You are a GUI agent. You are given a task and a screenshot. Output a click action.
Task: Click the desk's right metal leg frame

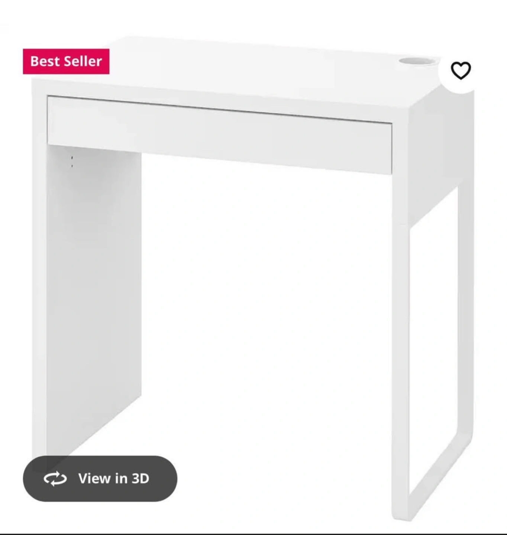[x=433, y=353]
